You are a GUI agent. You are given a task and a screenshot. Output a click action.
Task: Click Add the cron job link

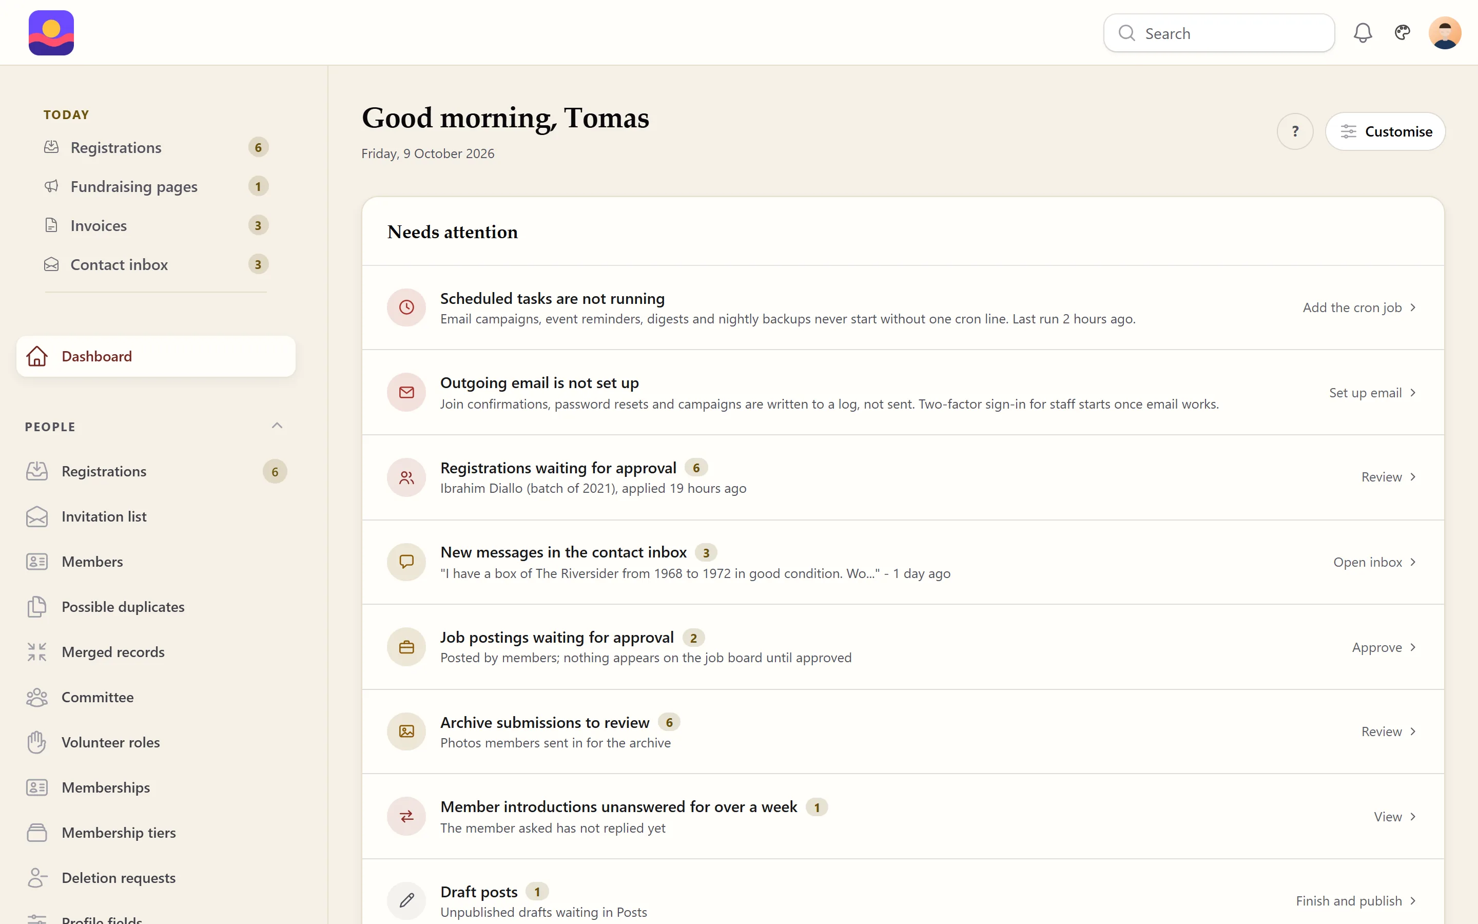1359,307
